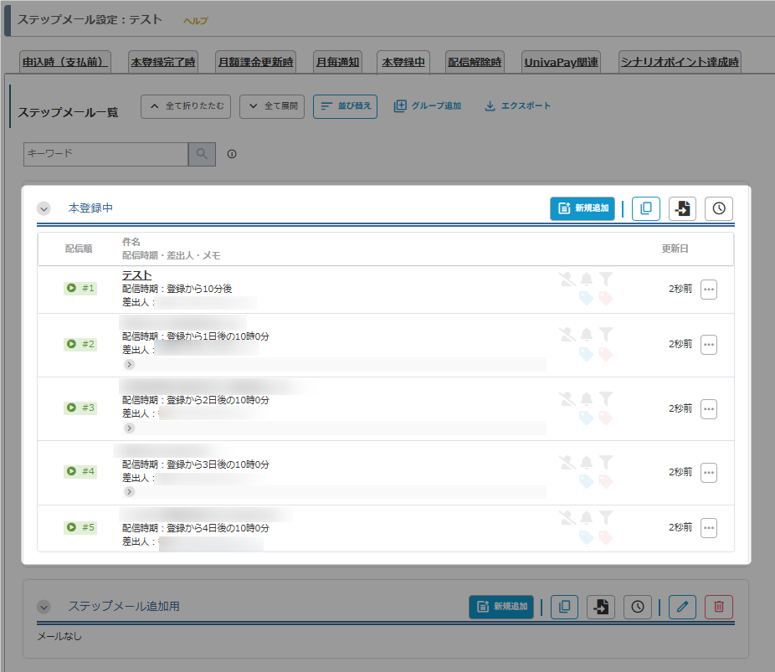Collapse the 本登録中 group with its chevron
The height and width of the screenshot is (672, 775).
(44, 209)
